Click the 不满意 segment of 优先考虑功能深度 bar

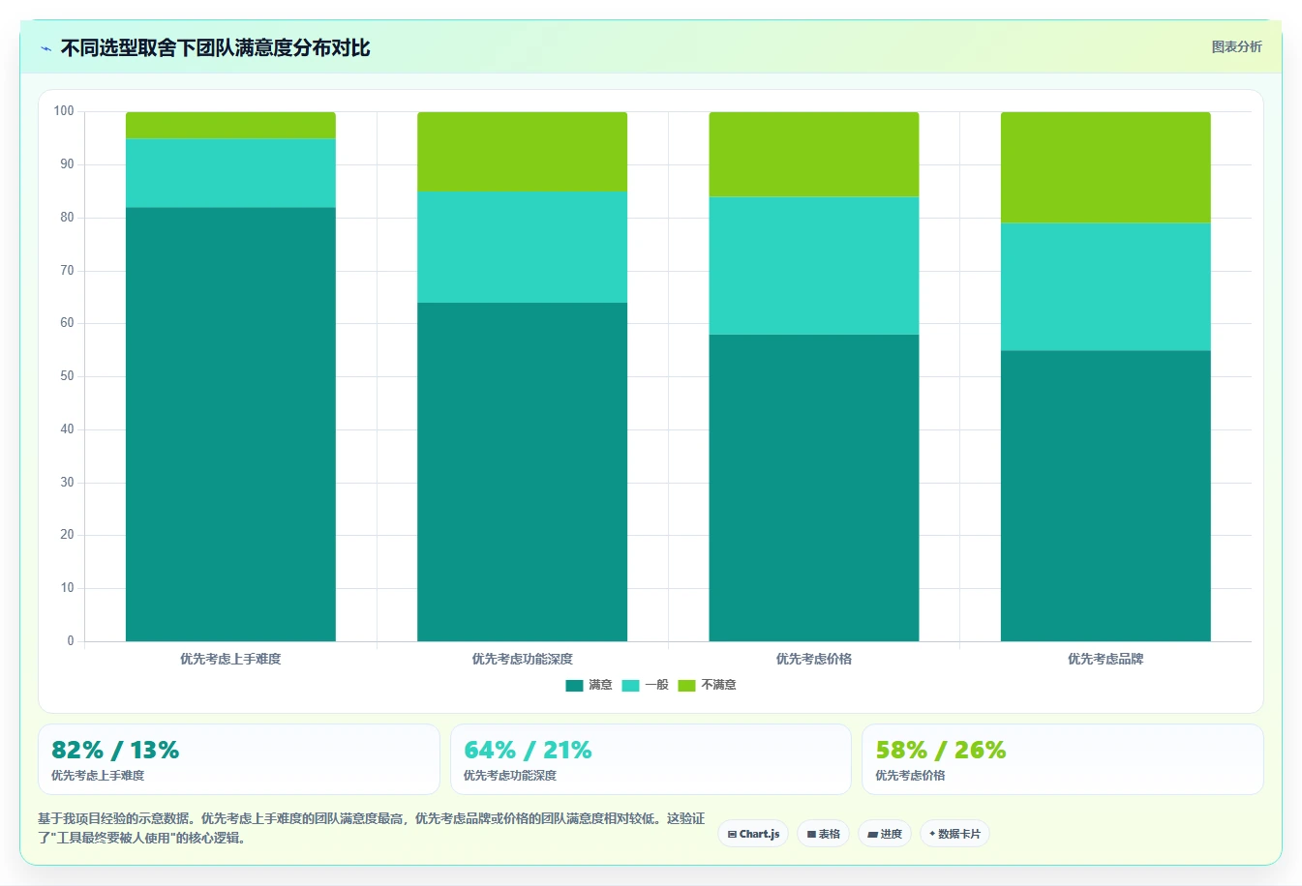[x=522, y=152]
